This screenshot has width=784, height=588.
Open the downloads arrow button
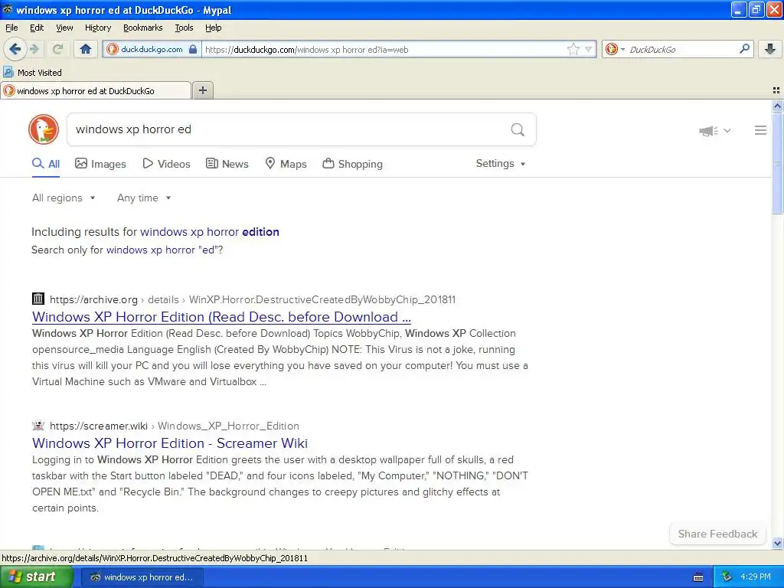[770, 49]
